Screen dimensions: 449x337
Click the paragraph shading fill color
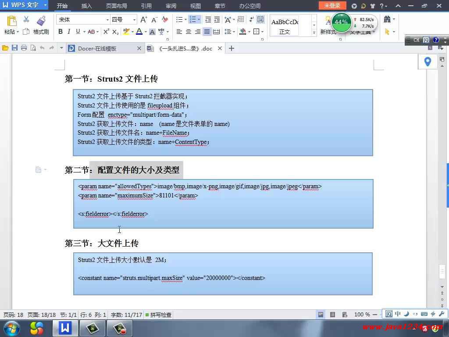coord(243,32)
